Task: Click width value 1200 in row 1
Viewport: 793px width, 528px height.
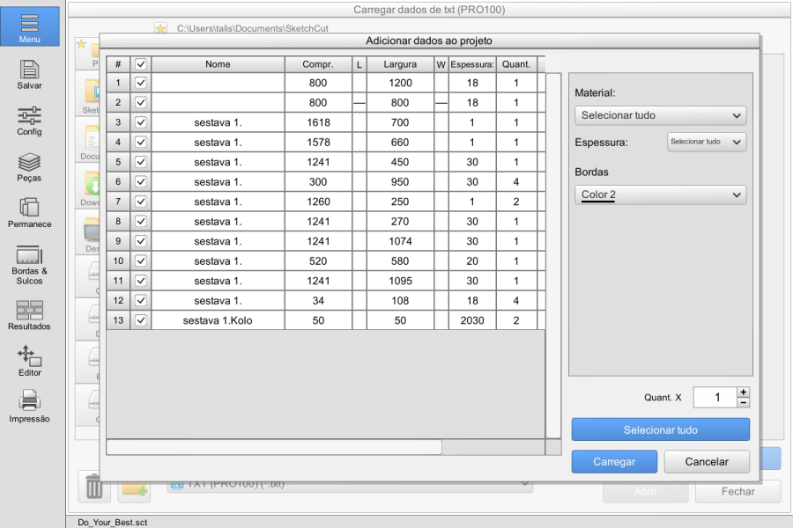Action: pyautogui.click(x=400, y=83)
